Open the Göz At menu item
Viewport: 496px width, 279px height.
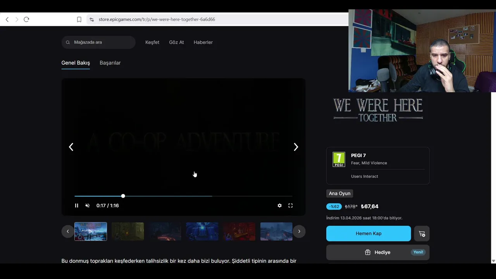176,42
